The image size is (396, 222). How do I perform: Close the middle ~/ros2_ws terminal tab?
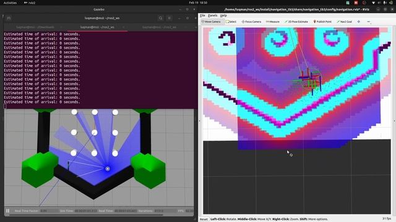click(x=124, y=27)
